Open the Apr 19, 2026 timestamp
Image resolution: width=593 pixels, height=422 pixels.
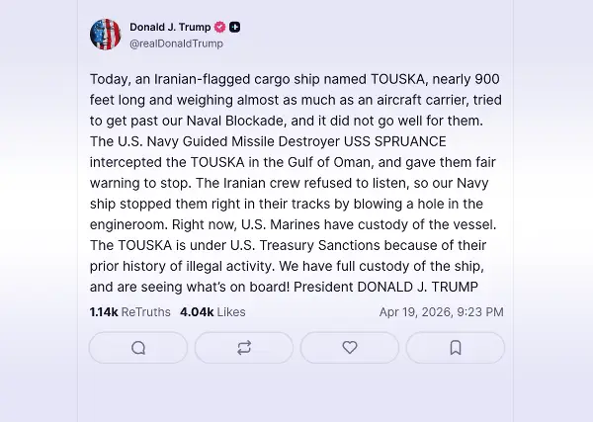click(441, 312)
